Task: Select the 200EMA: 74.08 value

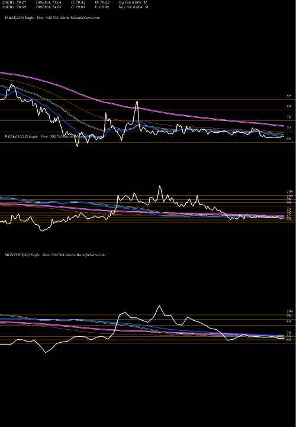Action: [50, 7]
